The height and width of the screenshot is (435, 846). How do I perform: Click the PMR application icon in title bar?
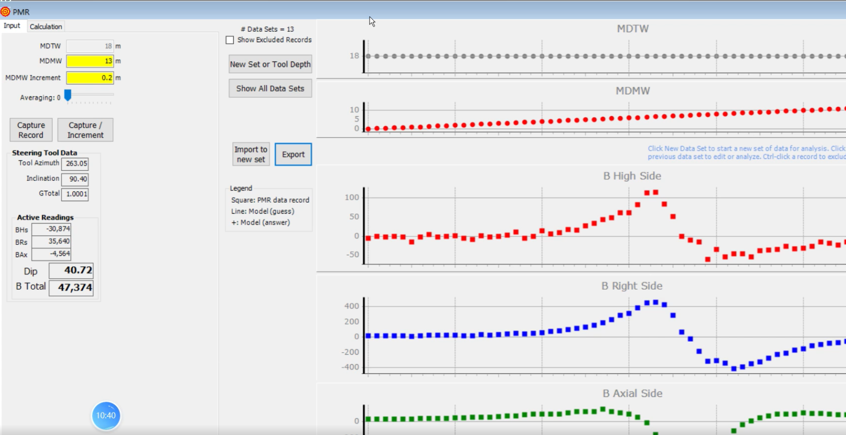point(6,11)
